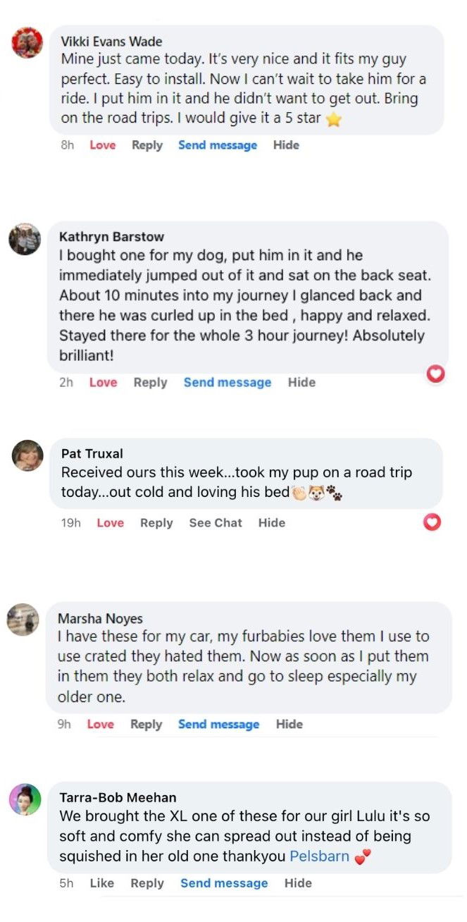Screen dimensions: 467x922
Task: Send message to Tarra-Bob Meehan
Action: [x=224, y=883]
